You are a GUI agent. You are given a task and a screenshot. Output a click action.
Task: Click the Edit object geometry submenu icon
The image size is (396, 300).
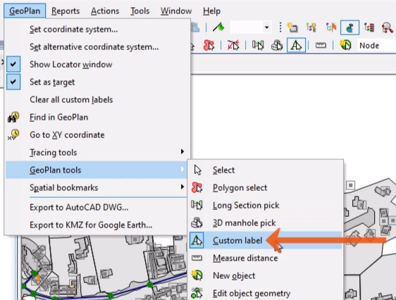point(197,293)
